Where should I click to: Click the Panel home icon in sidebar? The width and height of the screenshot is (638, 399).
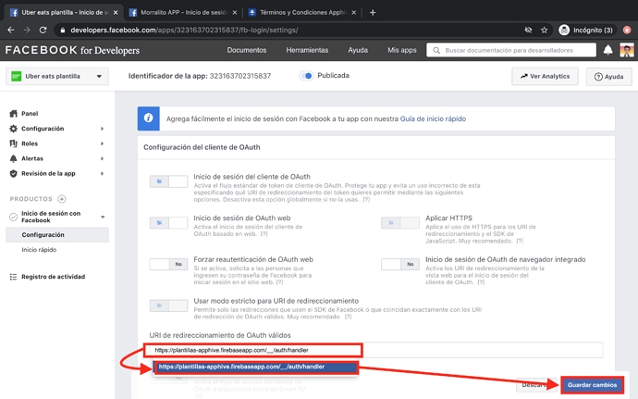pyautogui.click(x=13, y=114)
